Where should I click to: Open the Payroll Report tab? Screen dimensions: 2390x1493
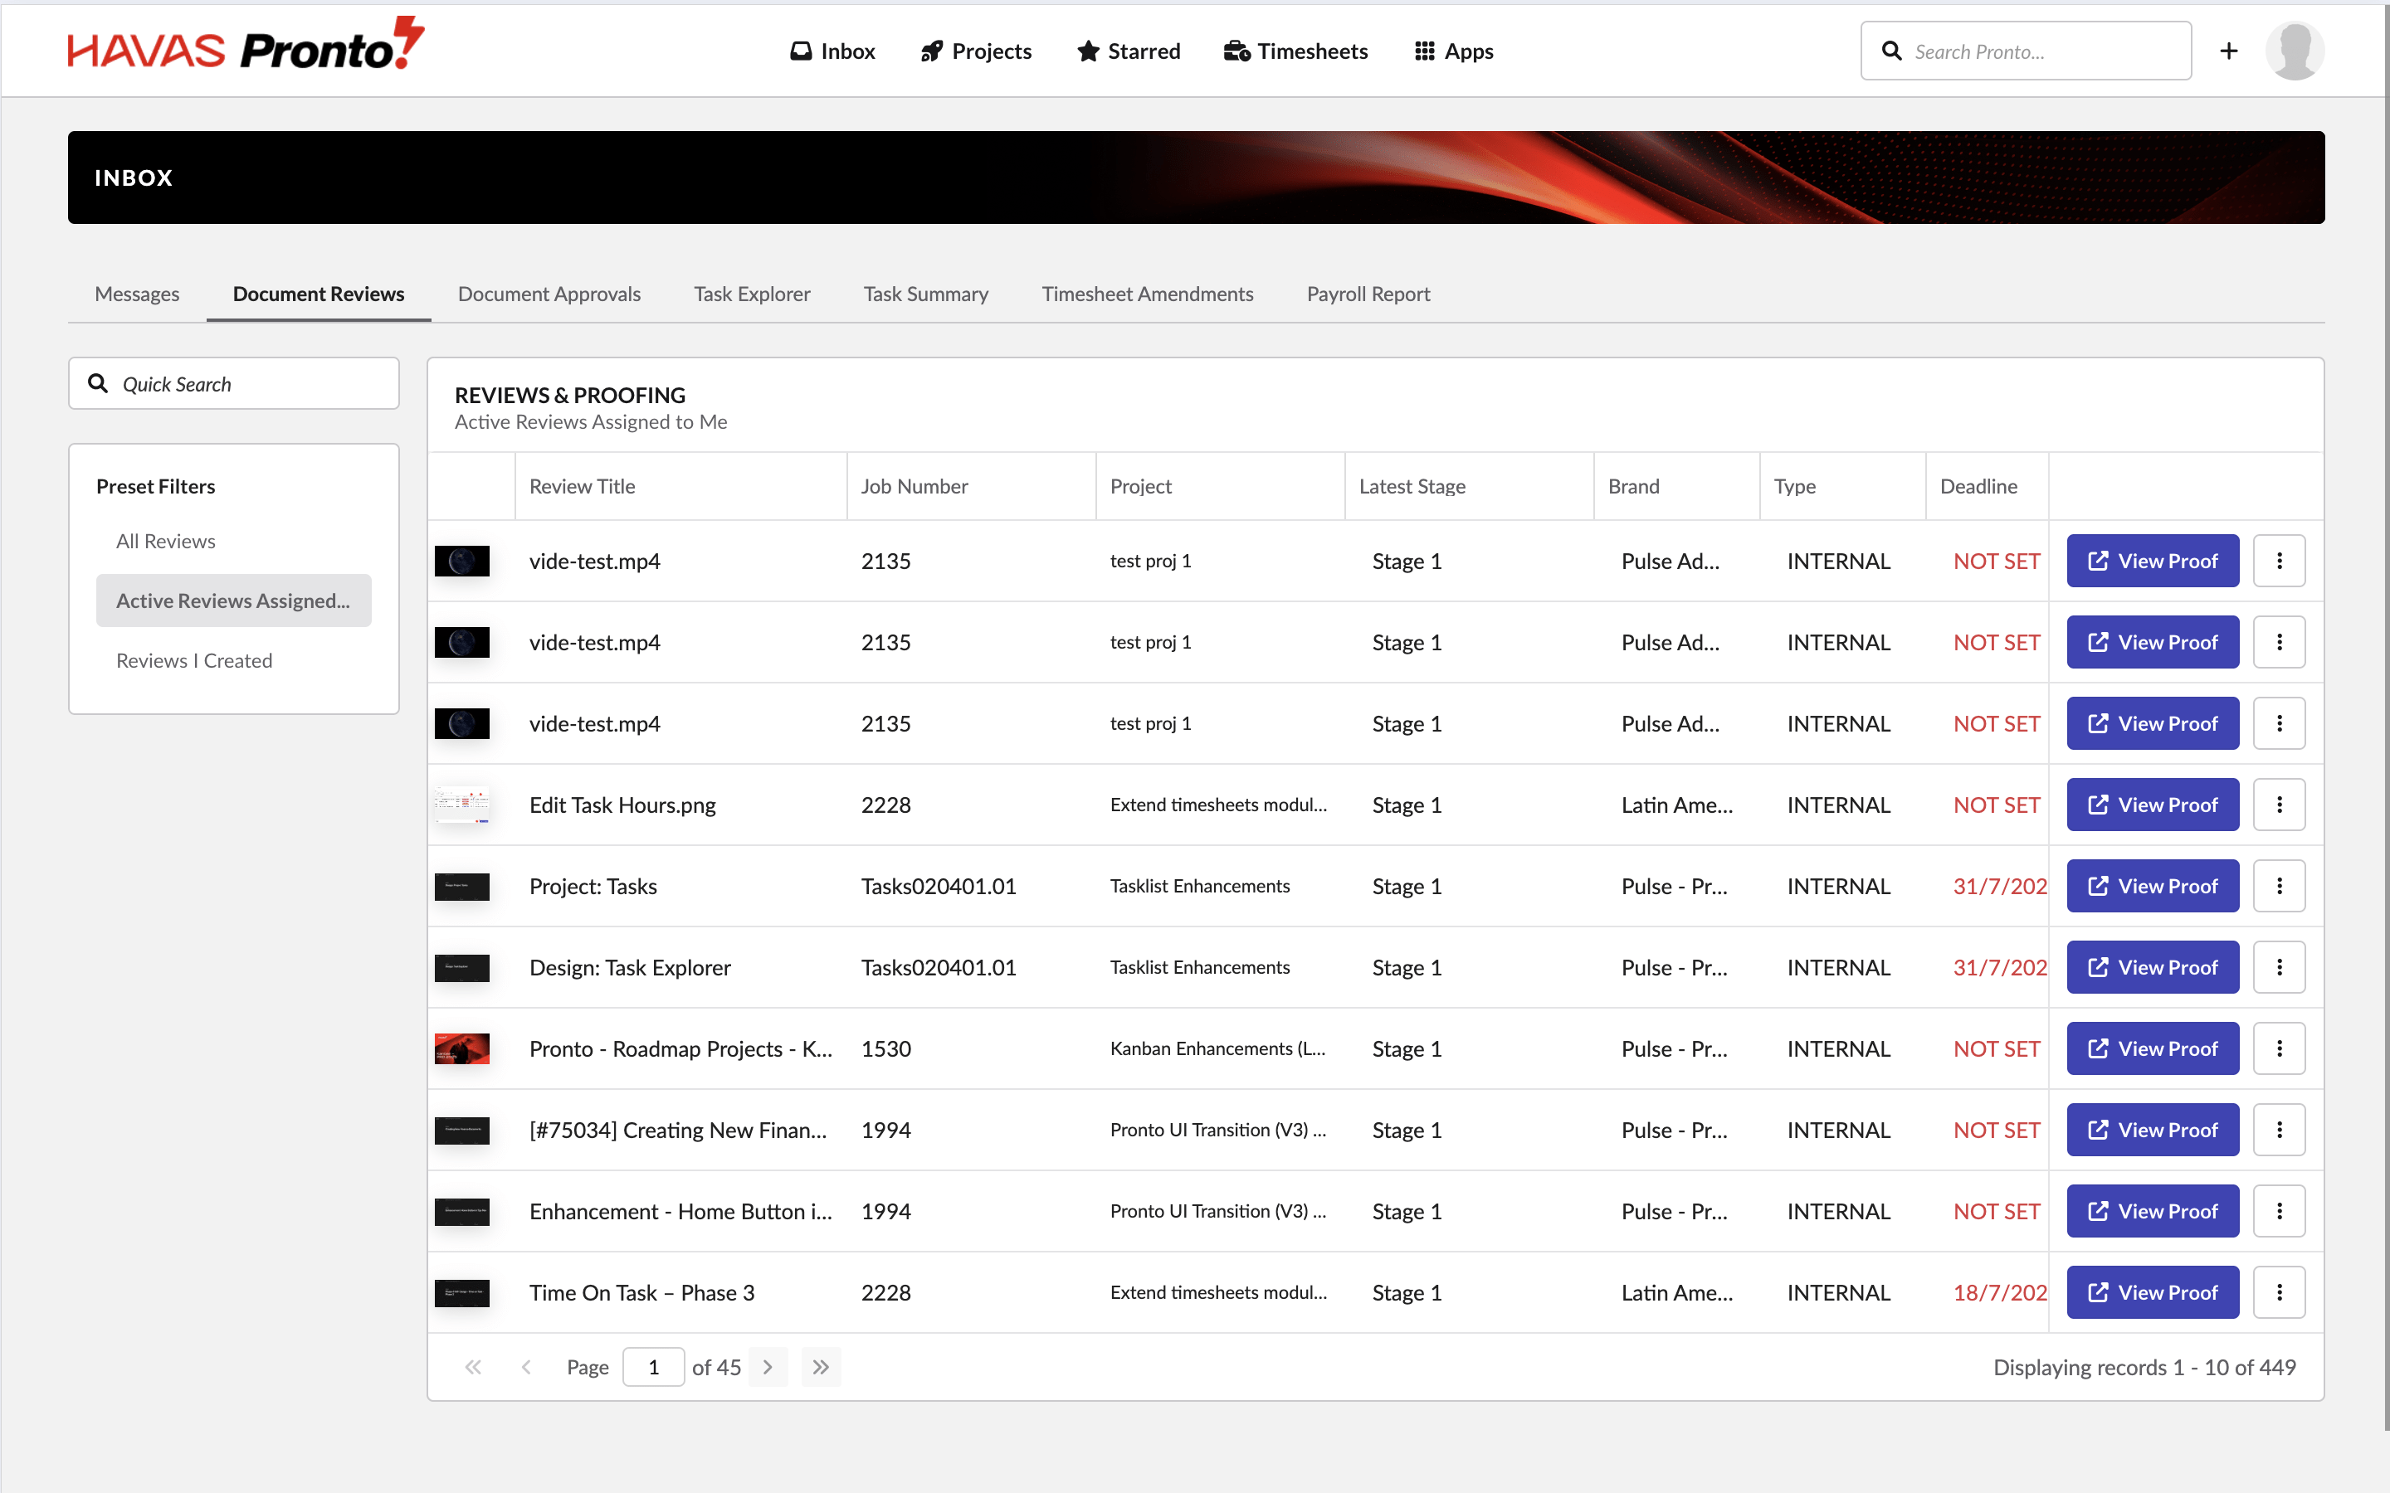pyautogui.click(x=1368, y=294)
